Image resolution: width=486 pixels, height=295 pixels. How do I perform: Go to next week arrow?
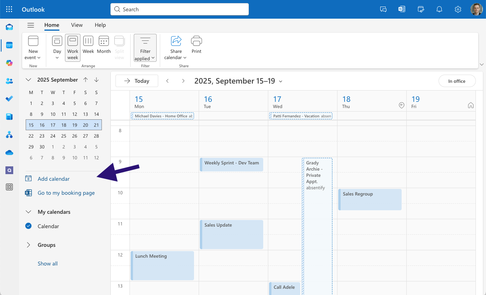pyautogui.click(x=183, y=81)
